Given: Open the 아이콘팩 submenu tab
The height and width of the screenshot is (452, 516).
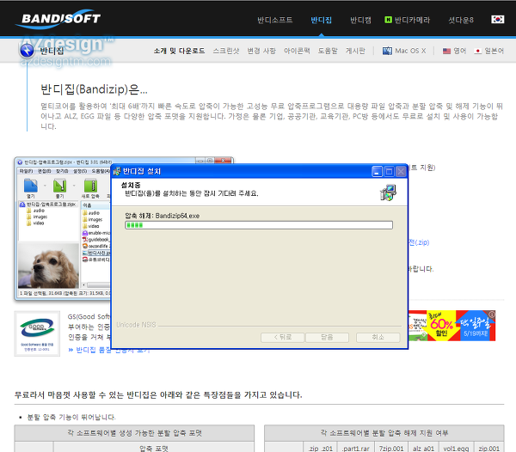Looking at the screenshot, I should click(x=297, y=51).
